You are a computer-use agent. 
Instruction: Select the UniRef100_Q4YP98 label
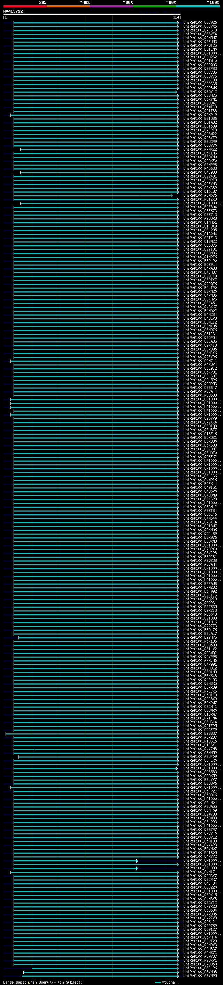(200, 657)
